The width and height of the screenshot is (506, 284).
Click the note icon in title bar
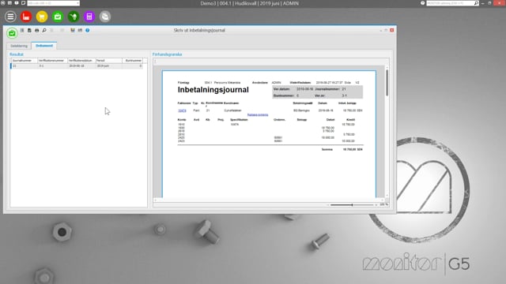click(23, 3)
